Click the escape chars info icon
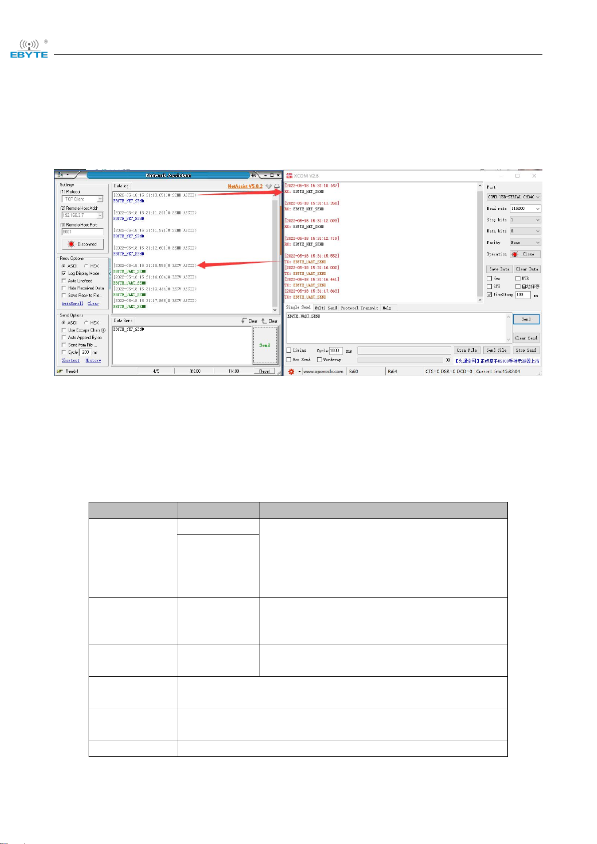 tap(103, 331)
